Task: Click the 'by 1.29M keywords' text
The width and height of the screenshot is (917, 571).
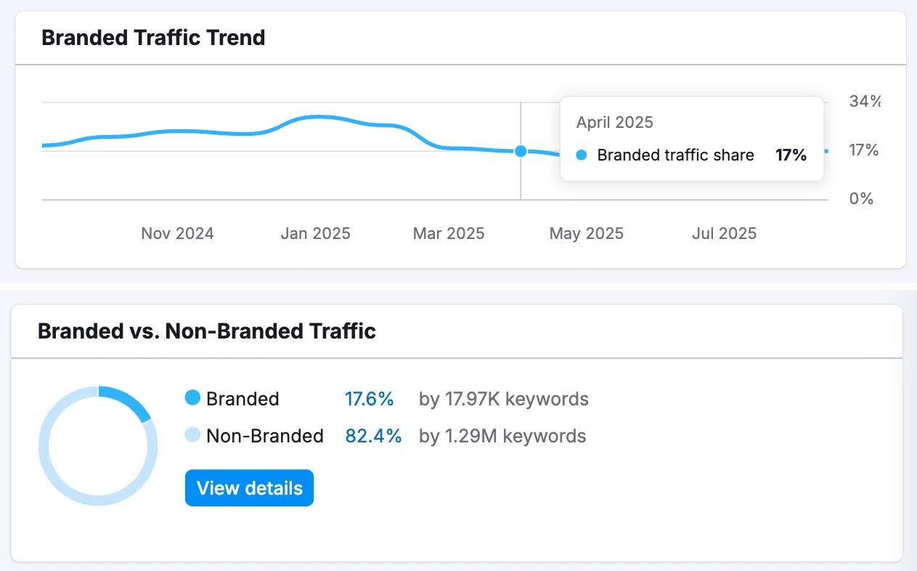Action: [502, 436]
